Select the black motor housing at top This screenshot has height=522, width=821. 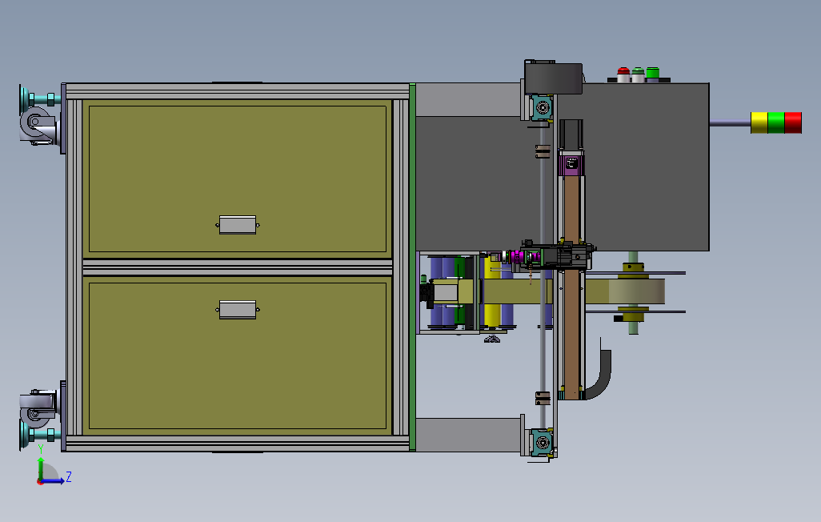pyautogui.click(x=554, y=78)
